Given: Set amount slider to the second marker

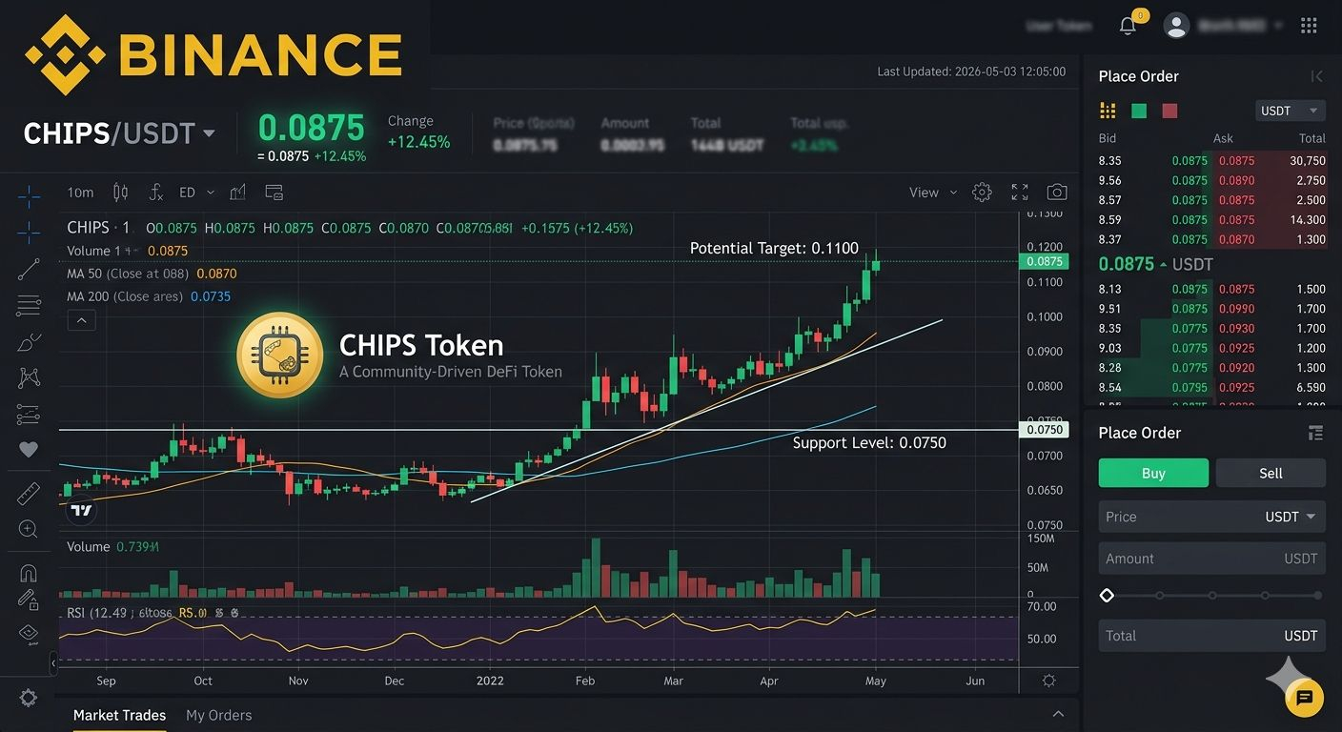Looking at the screenshot, I should pyautogui.click(x=1160, y=596).
